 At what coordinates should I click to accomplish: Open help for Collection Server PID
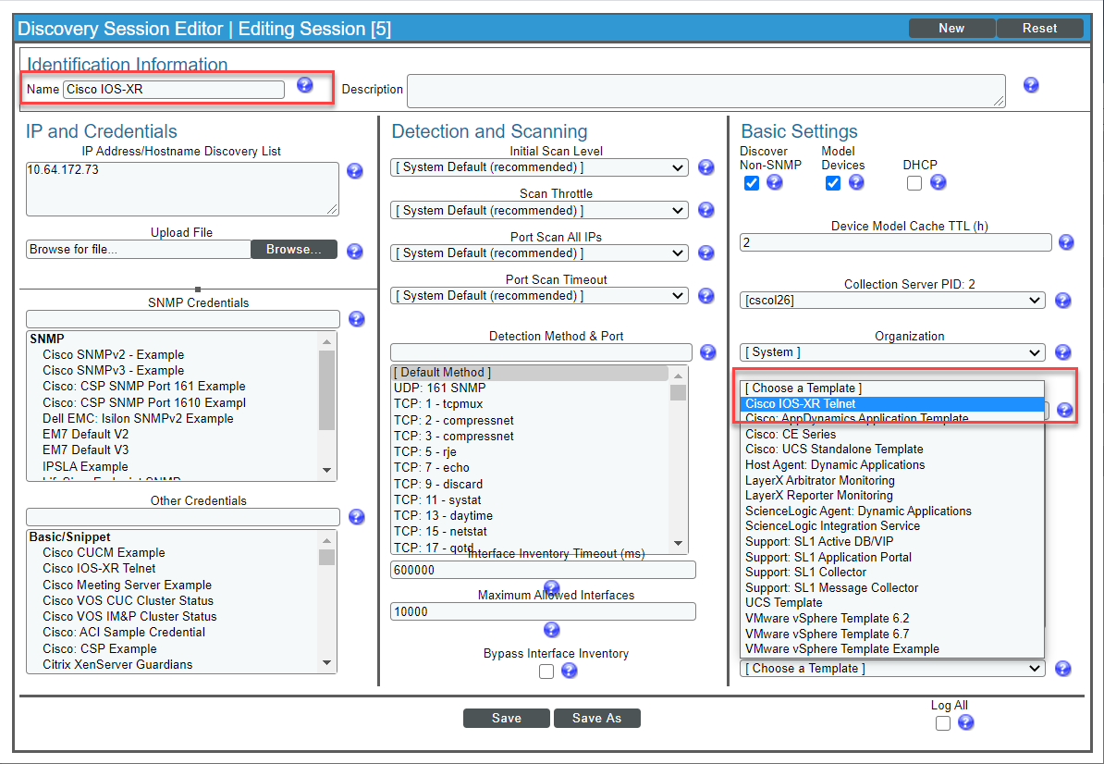click(1063, 301)
